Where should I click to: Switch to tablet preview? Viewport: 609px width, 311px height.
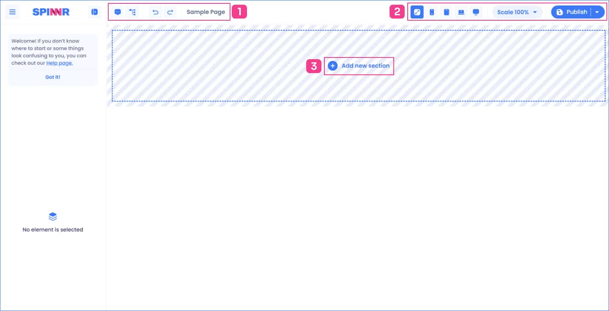pos(447,12)
